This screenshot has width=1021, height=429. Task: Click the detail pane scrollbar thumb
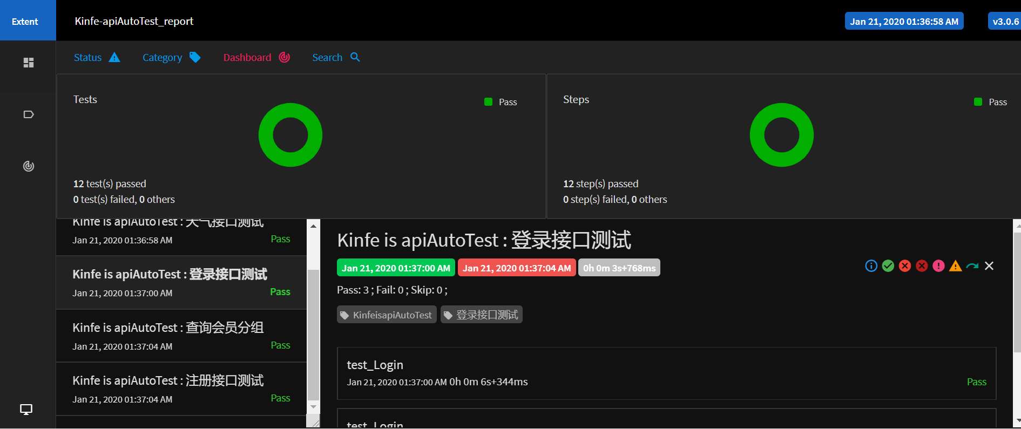click(x=1018, y=292)
